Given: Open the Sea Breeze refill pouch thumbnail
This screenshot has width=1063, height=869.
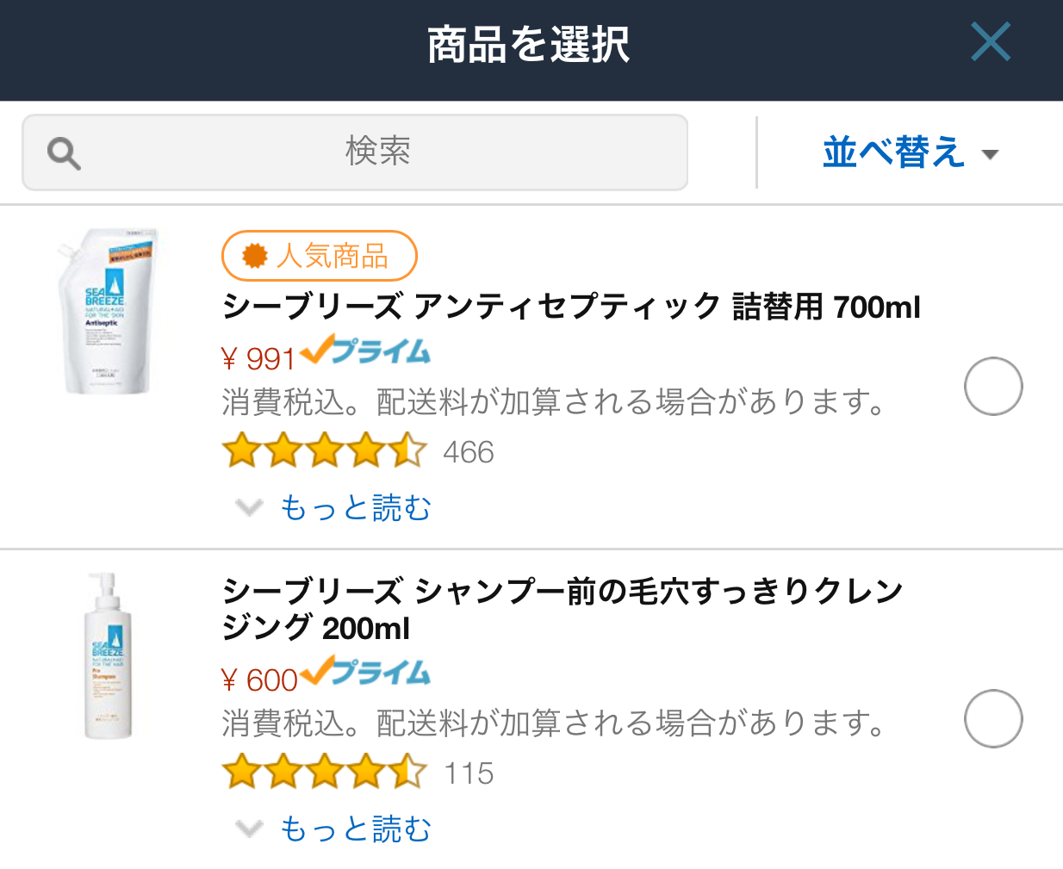Looking at the screenshot, I should point(108,311).
